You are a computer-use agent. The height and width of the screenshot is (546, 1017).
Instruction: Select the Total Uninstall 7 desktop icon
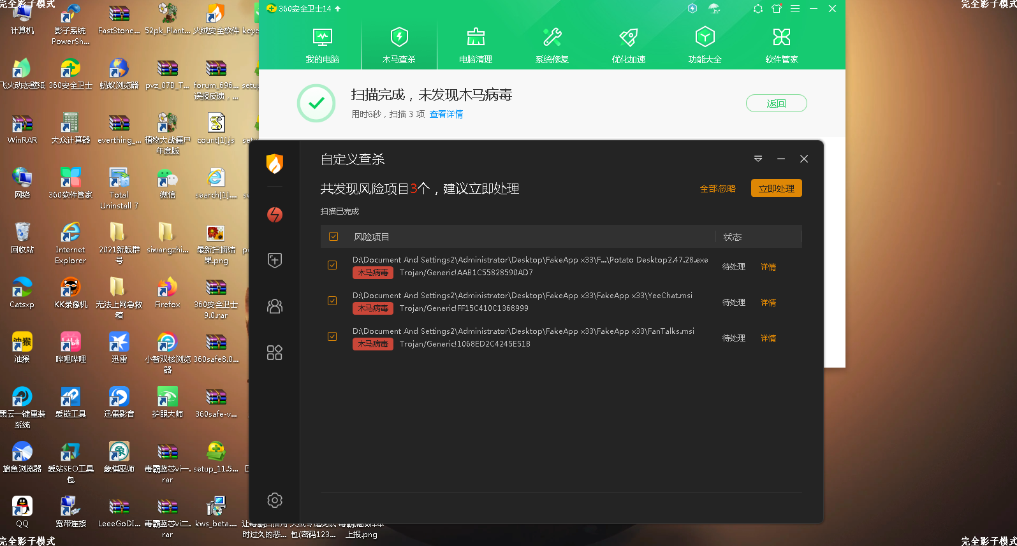pos(119,188)
